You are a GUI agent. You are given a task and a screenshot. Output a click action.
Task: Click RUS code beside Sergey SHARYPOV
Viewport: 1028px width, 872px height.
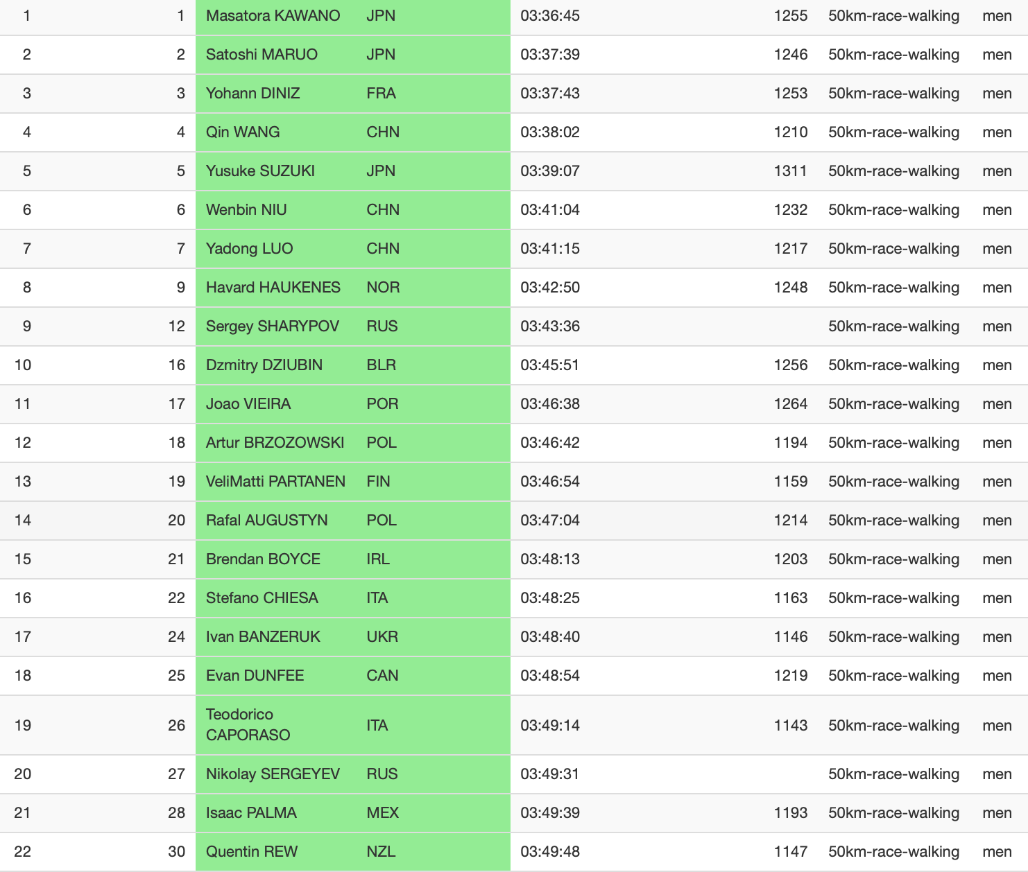382,326
